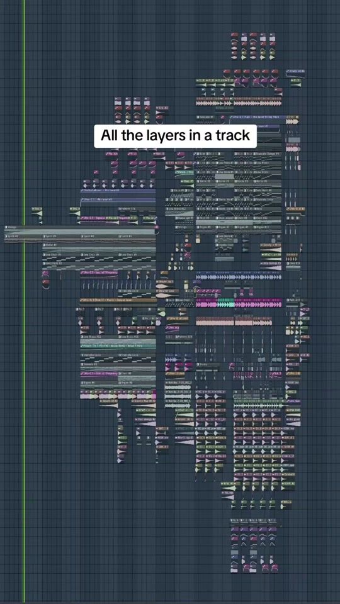This screenshot has height=604, width=340.
Task: Select the Low Brass #13 pattern clip
Action: [x=99, y=338]
